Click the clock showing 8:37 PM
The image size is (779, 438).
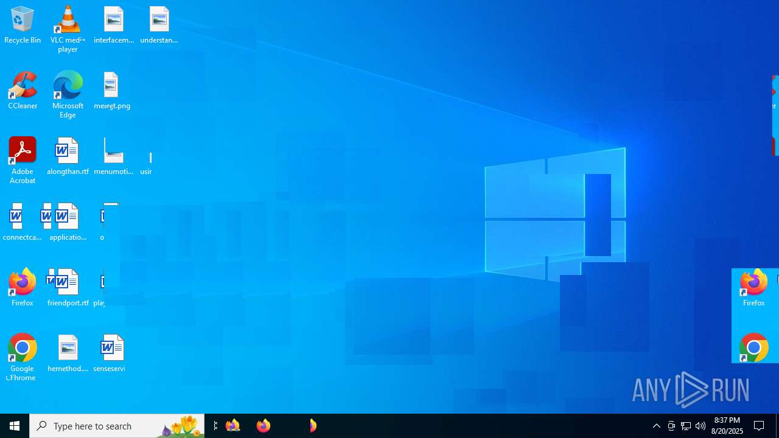728,426
